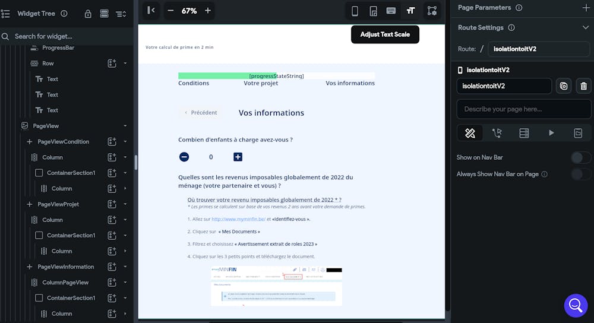Add a page parameter with plus icon
Viewport: 594px width, 323px height.
(586, 8)
